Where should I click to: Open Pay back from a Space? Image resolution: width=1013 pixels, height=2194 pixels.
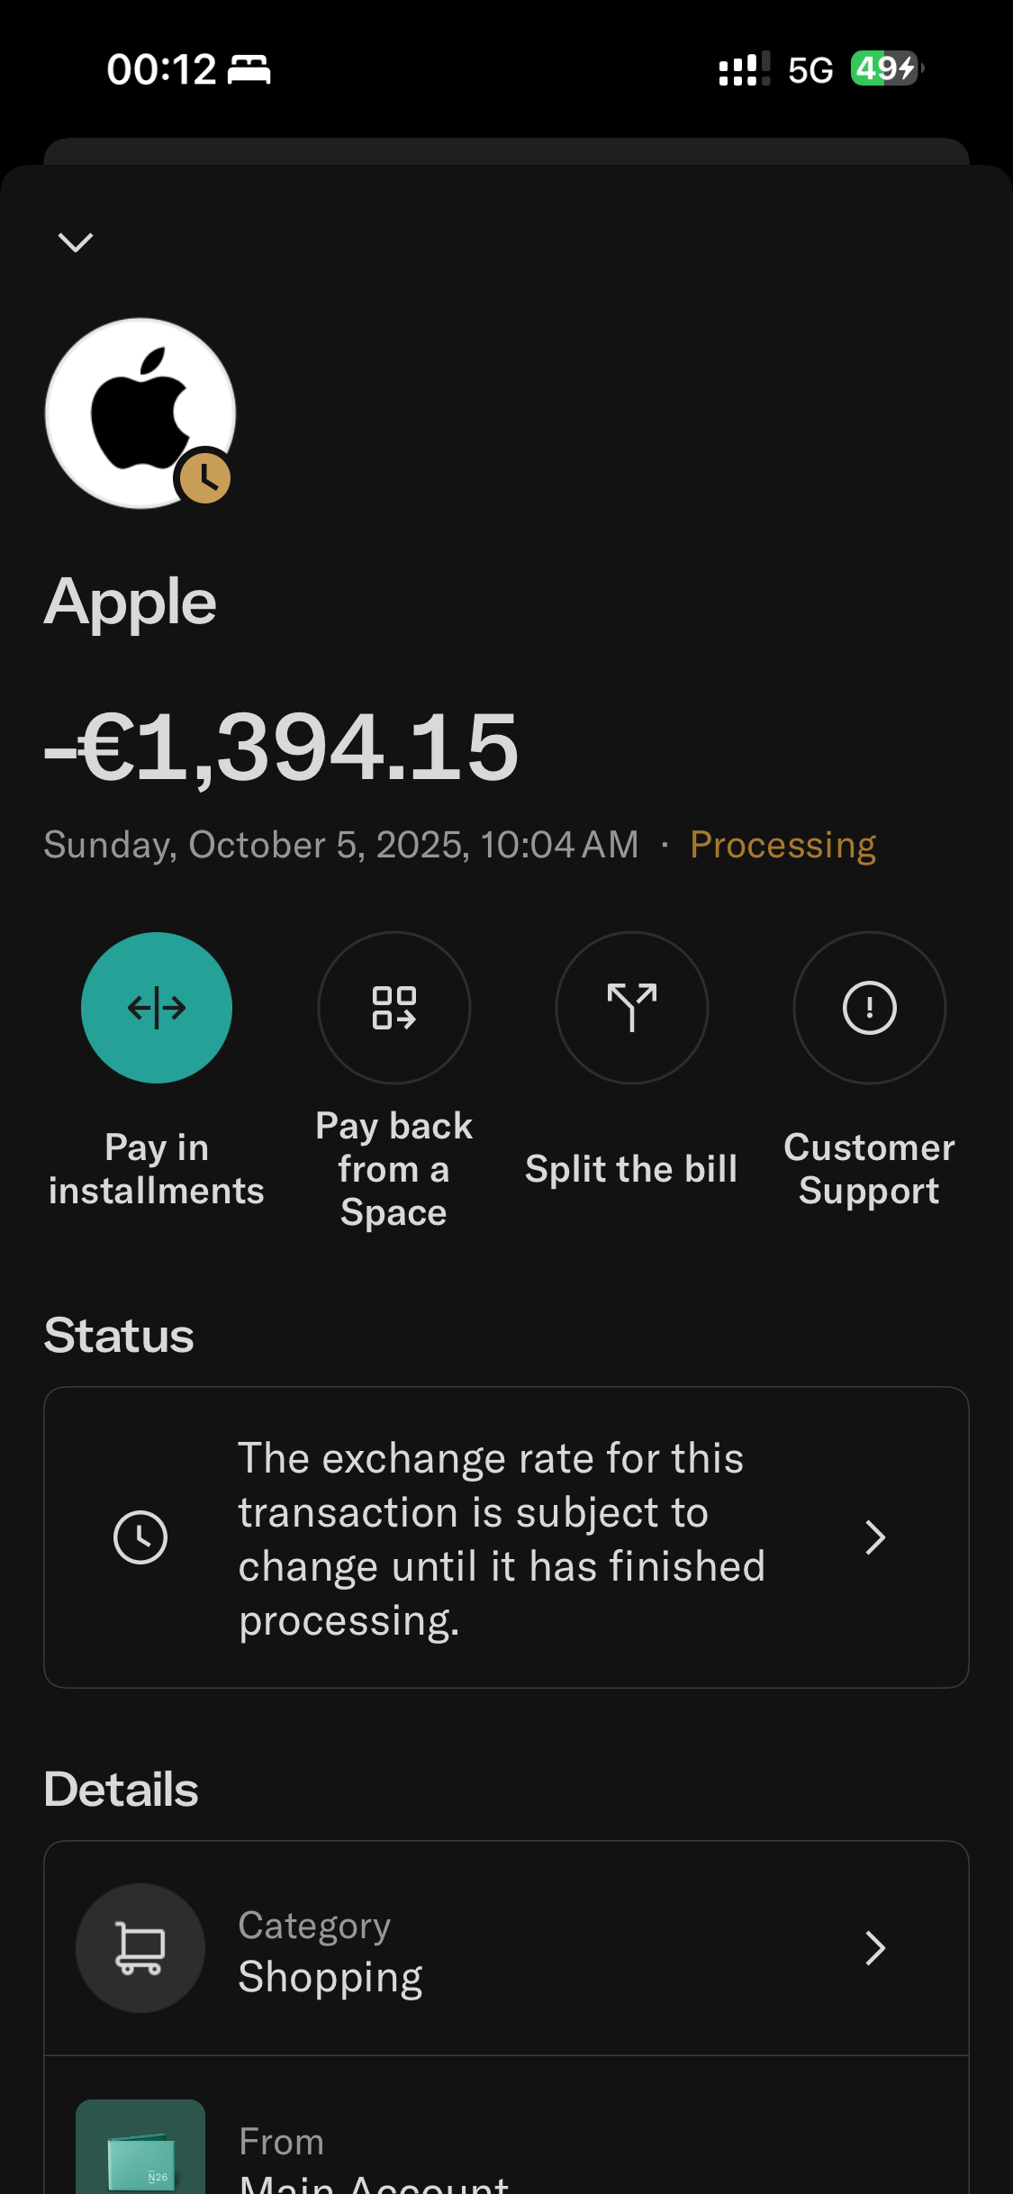[394, 1007]
